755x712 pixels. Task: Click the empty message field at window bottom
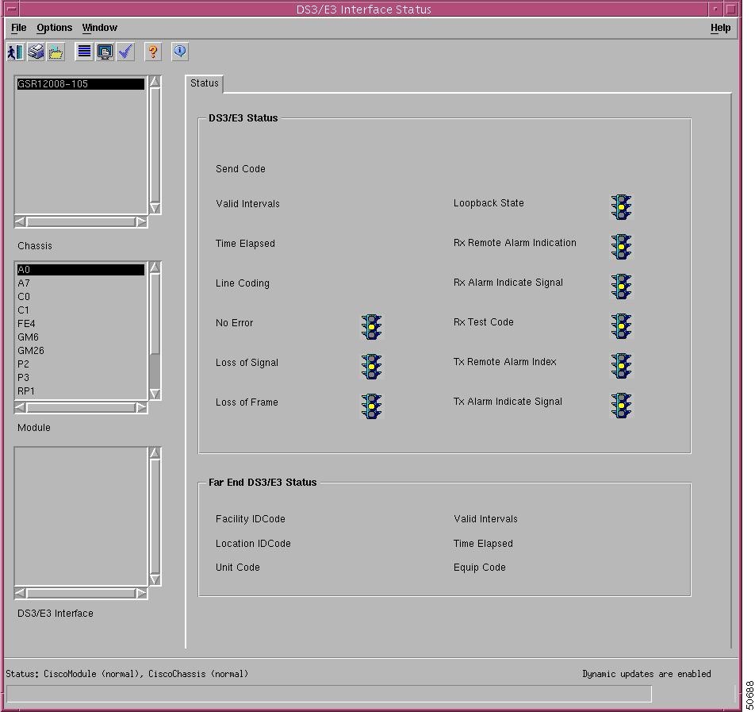pyautogui.click(x=329, y=695)
